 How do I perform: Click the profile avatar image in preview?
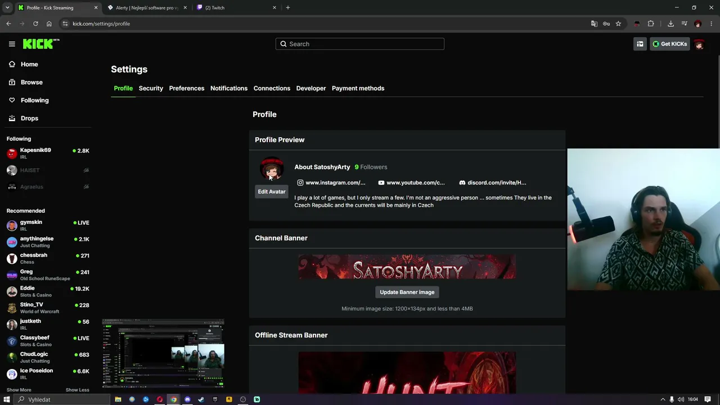[x=272, y=168]
